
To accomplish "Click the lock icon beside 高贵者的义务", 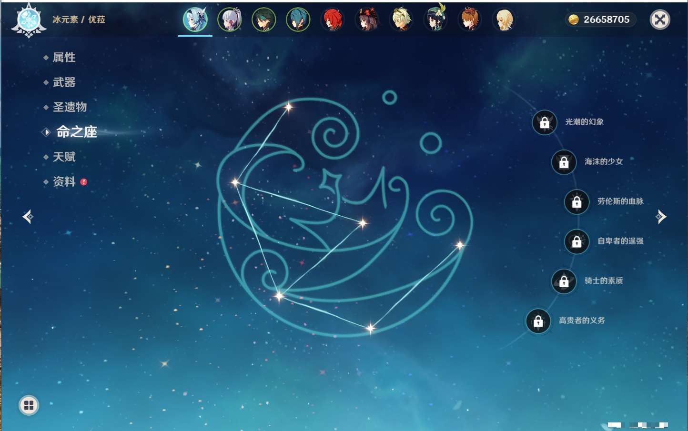I will [538, 321].
